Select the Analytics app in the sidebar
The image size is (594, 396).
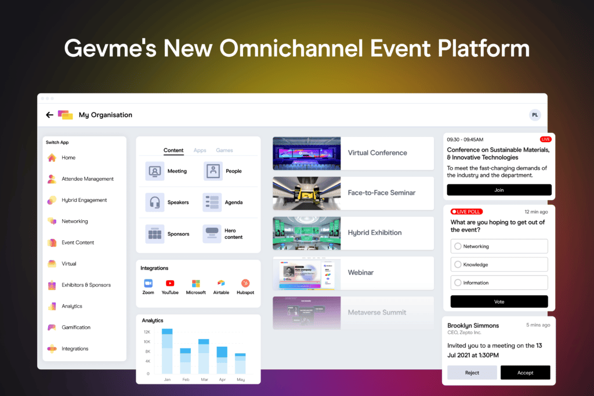coord(72,306)
